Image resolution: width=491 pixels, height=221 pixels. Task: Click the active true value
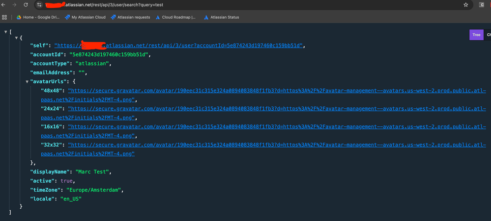(x=67, y=181)
